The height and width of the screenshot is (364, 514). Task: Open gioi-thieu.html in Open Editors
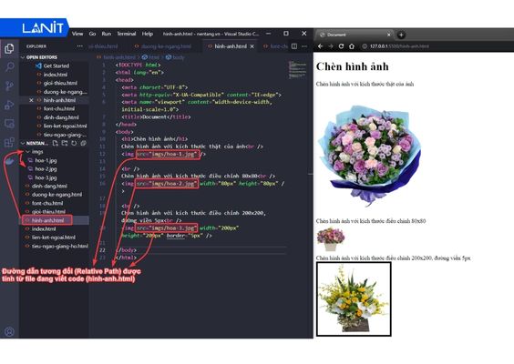[x=60, y=83]
